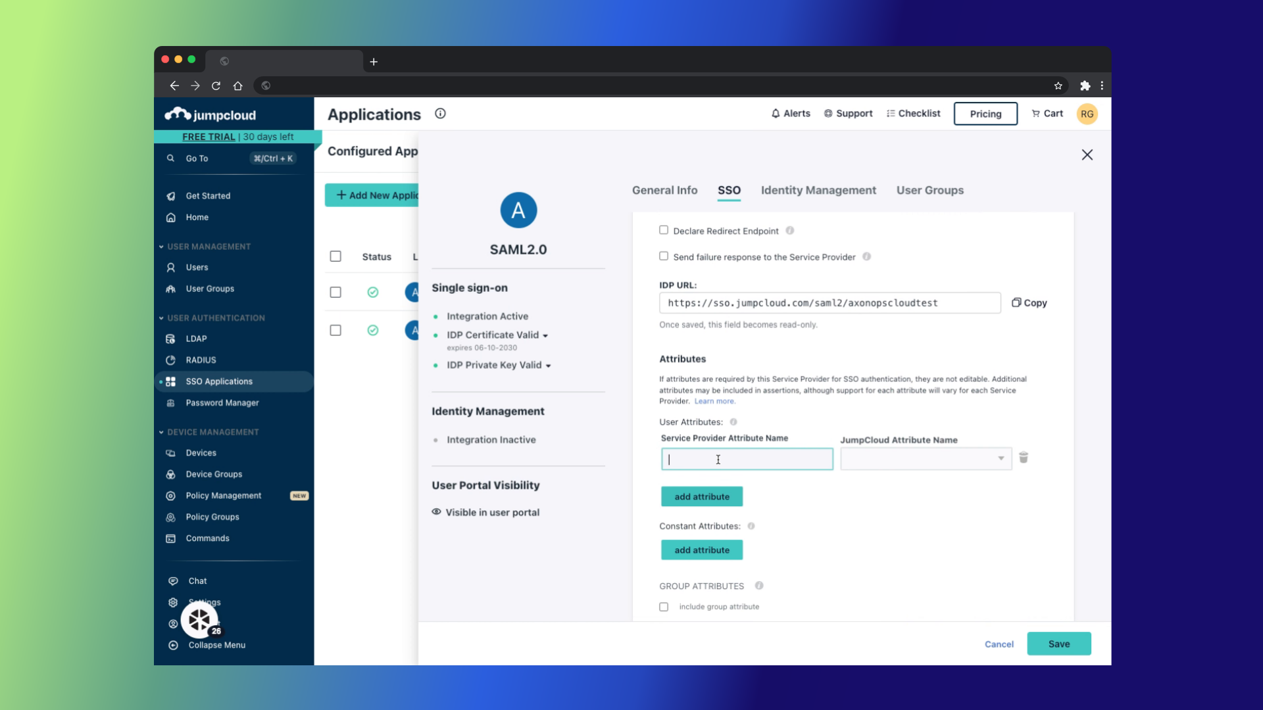
Task: Open the JumpCloud Attribute Name dropdown
Action: (x=926, y=459)
